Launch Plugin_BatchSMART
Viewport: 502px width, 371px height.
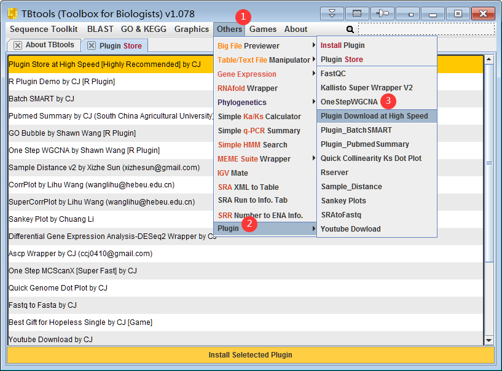(x=377, y=130)
